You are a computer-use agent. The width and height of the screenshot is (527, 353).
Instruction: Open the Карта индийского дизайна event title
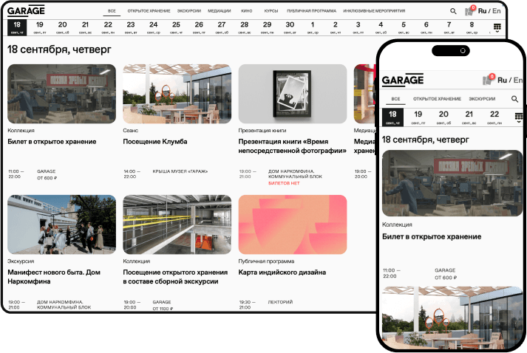point(282,272)
